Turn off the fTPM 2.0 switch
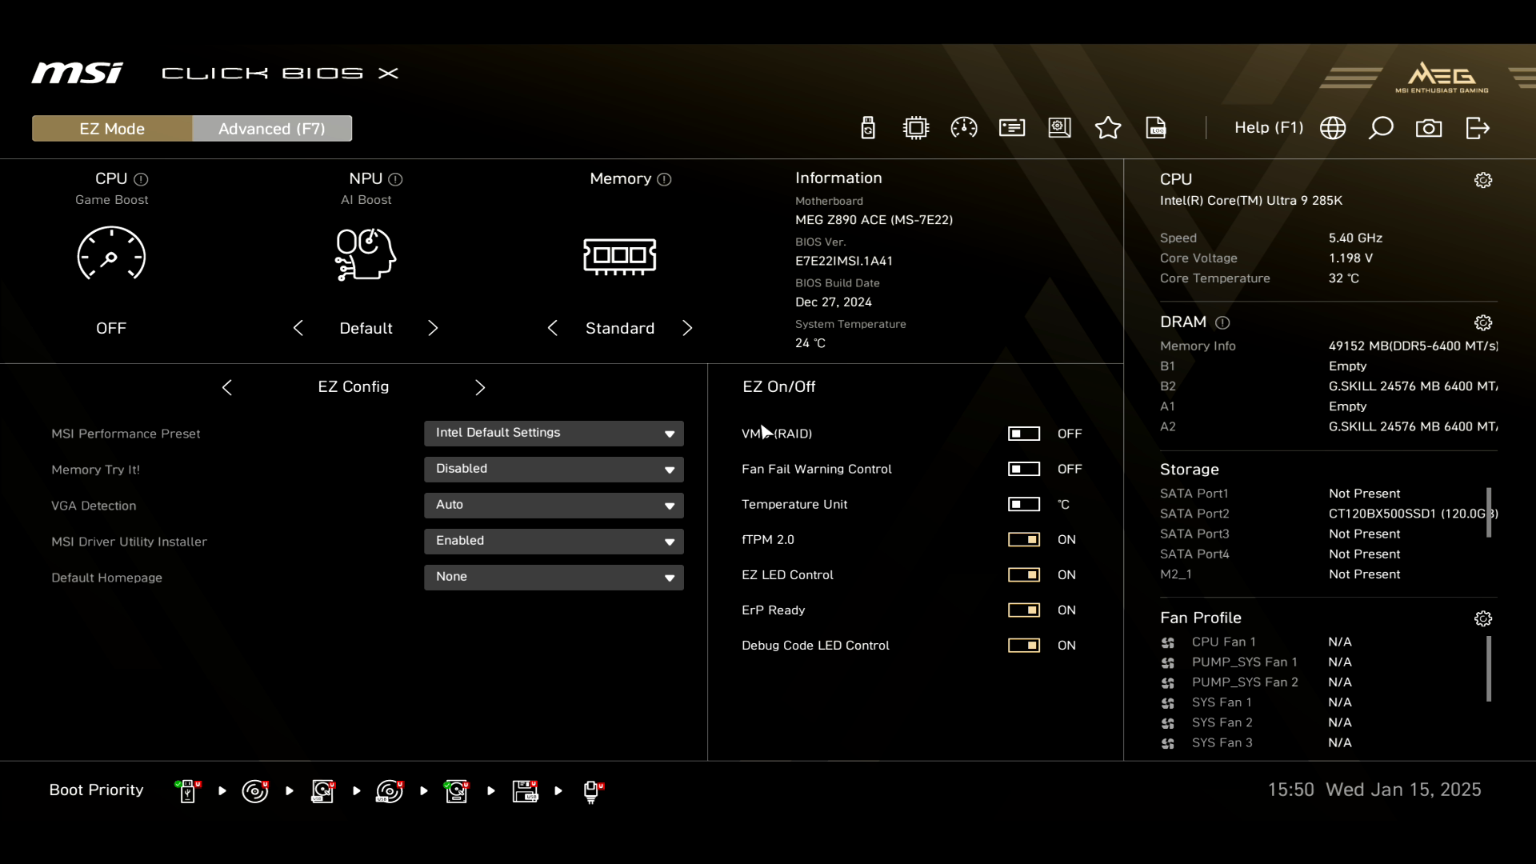 1024,540
